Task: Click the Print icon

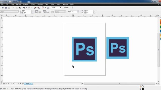Action: pyautogui.click(x=9, y=8)
